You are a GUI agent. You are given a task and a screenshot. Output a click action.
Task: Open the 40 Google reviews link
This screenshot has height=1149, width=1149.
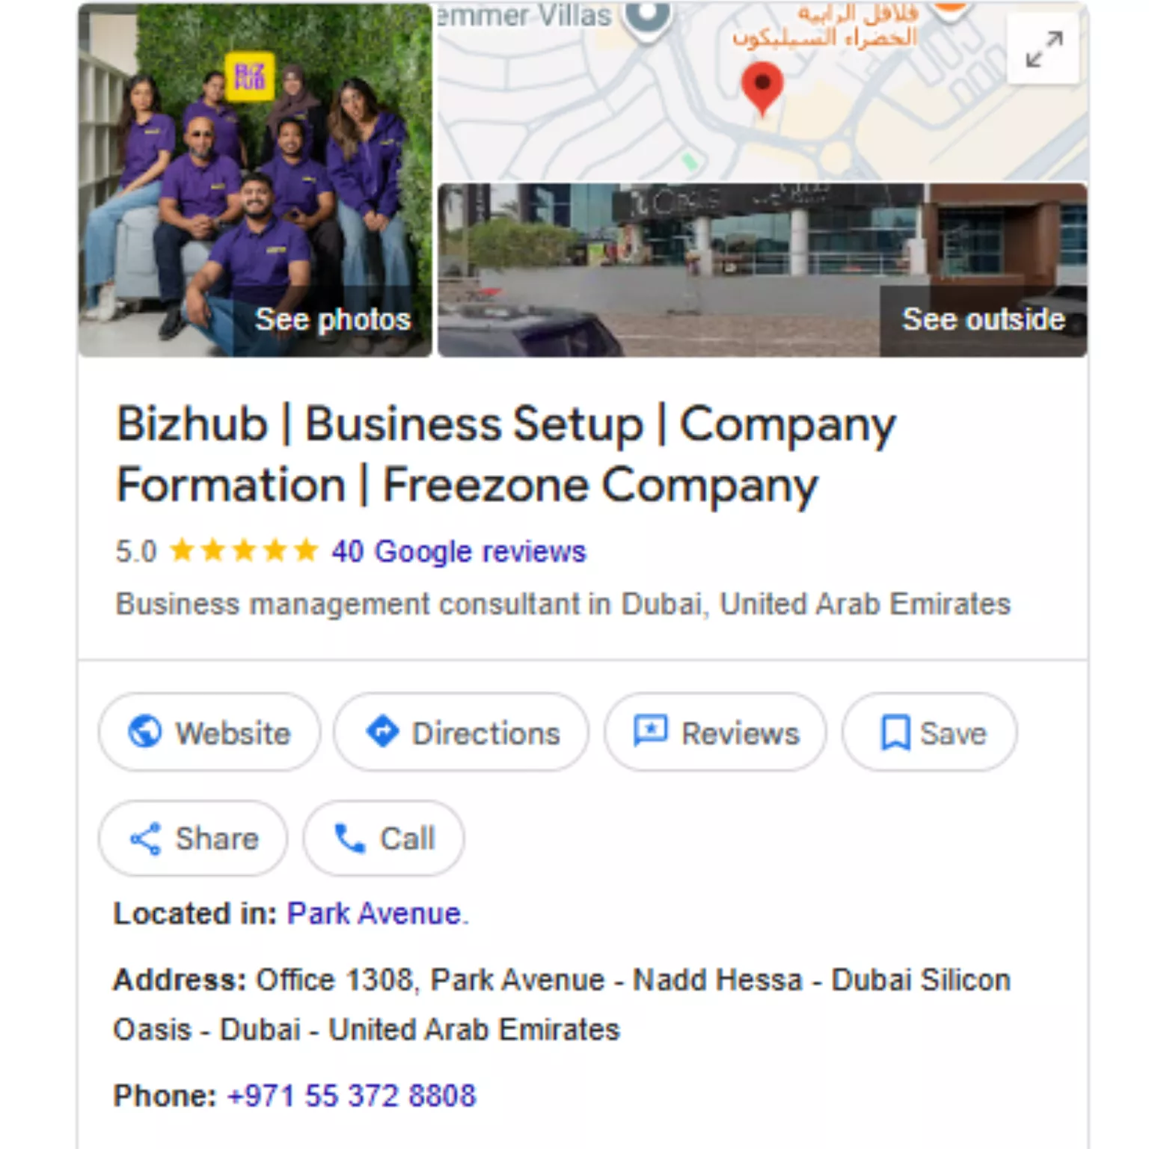[459, 552]
